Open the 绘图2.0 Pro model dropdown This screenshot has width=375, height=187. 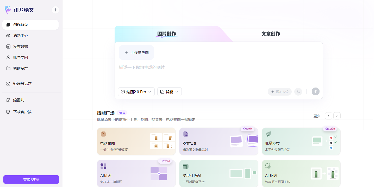pyautogui.click(x=136, y=92)
